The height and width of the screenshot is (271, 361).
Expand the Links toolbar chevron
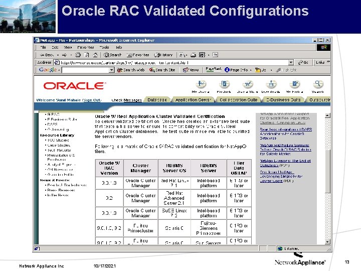[328, 62]
